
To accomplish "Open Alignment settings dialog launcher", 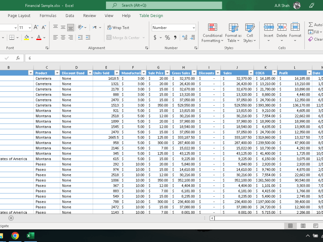I will pos(146,48).
